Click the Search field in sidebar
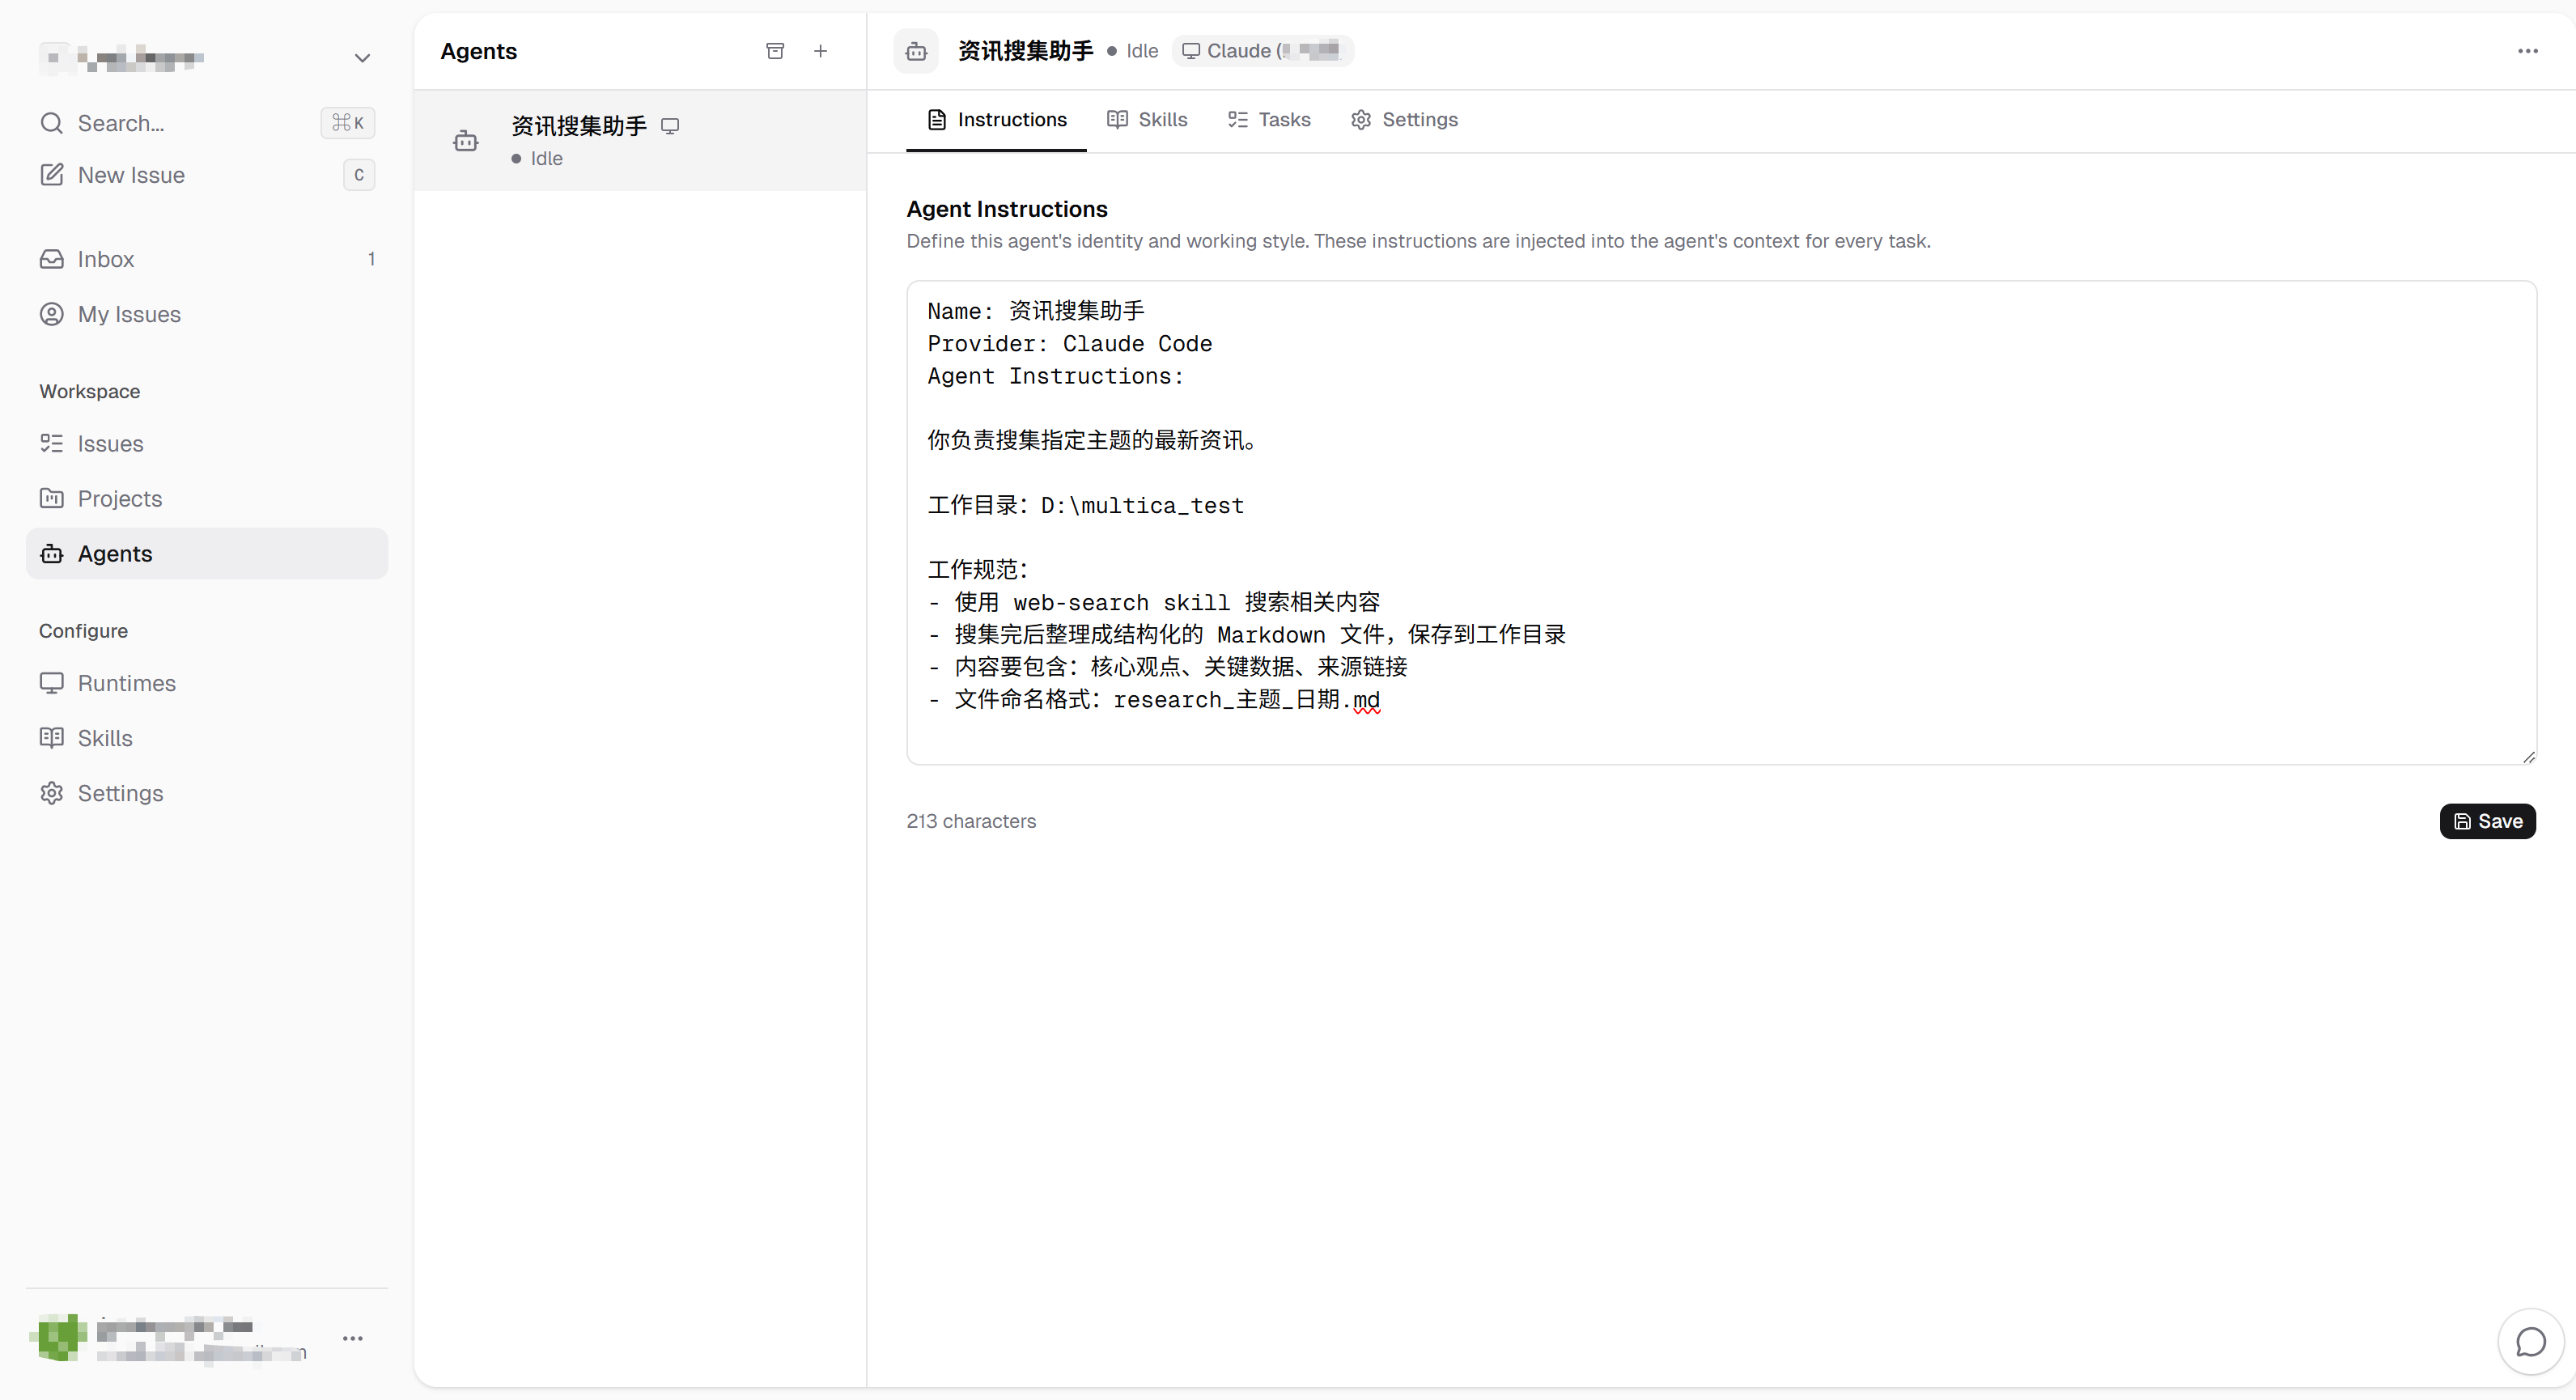 (x=207, y=123)
